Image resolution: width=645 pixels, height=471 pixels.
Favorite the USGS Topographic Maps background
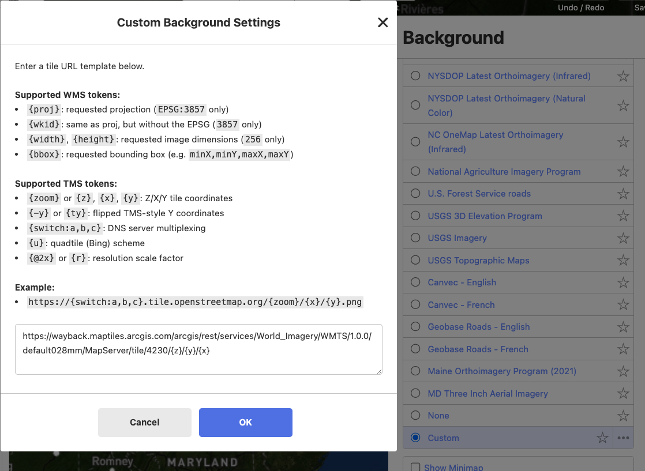click(623, 260)
